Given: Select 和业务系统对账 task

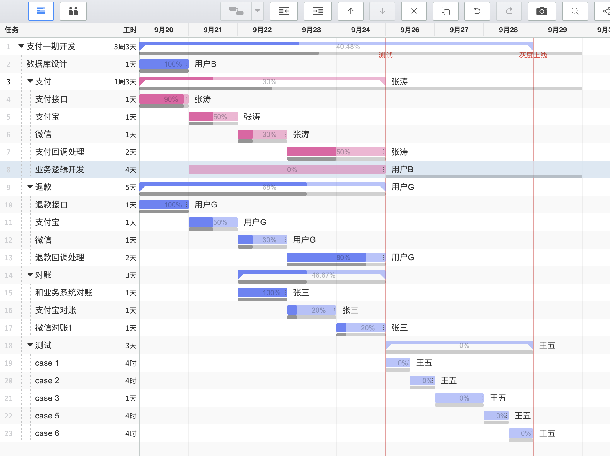Looking at the screenshot, I should pos(64,292).
